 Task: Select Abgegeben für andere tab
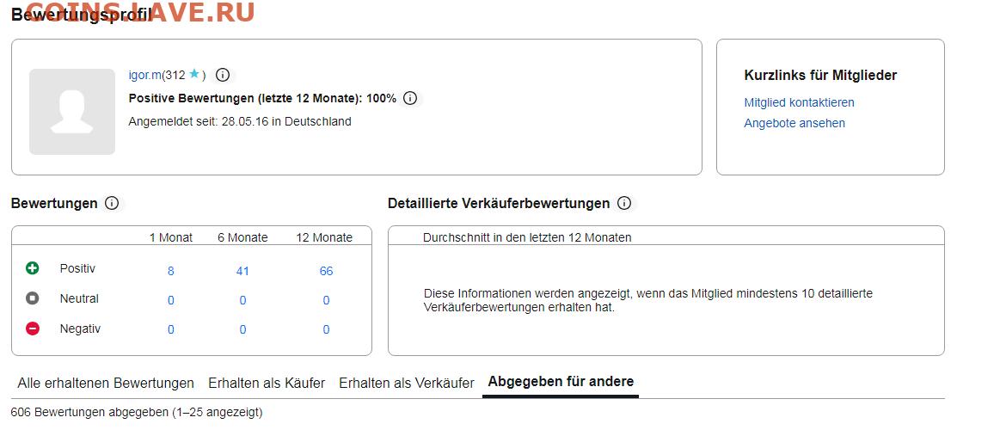(561, 382)
